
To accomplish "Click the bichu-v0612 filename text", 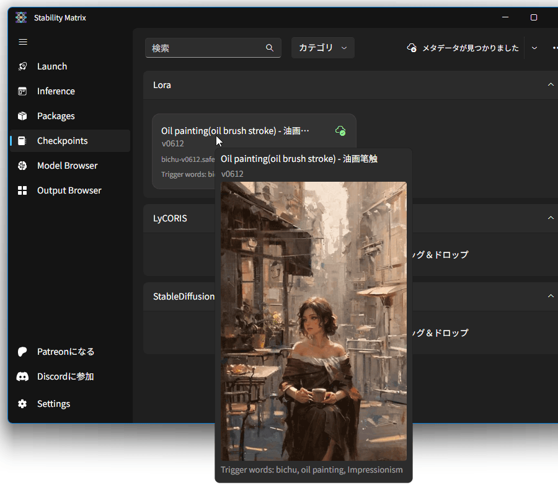I will [x=188, y=159].
